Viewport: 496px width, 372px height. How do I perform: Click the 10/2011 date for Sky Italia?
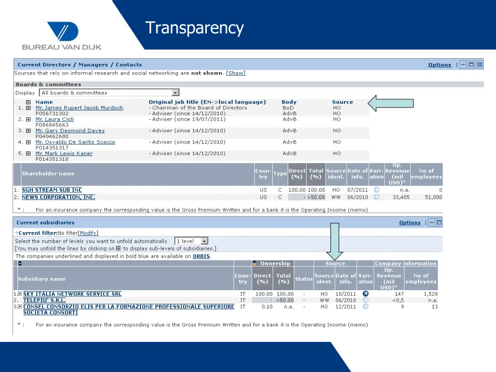click(x=345, y=294)
